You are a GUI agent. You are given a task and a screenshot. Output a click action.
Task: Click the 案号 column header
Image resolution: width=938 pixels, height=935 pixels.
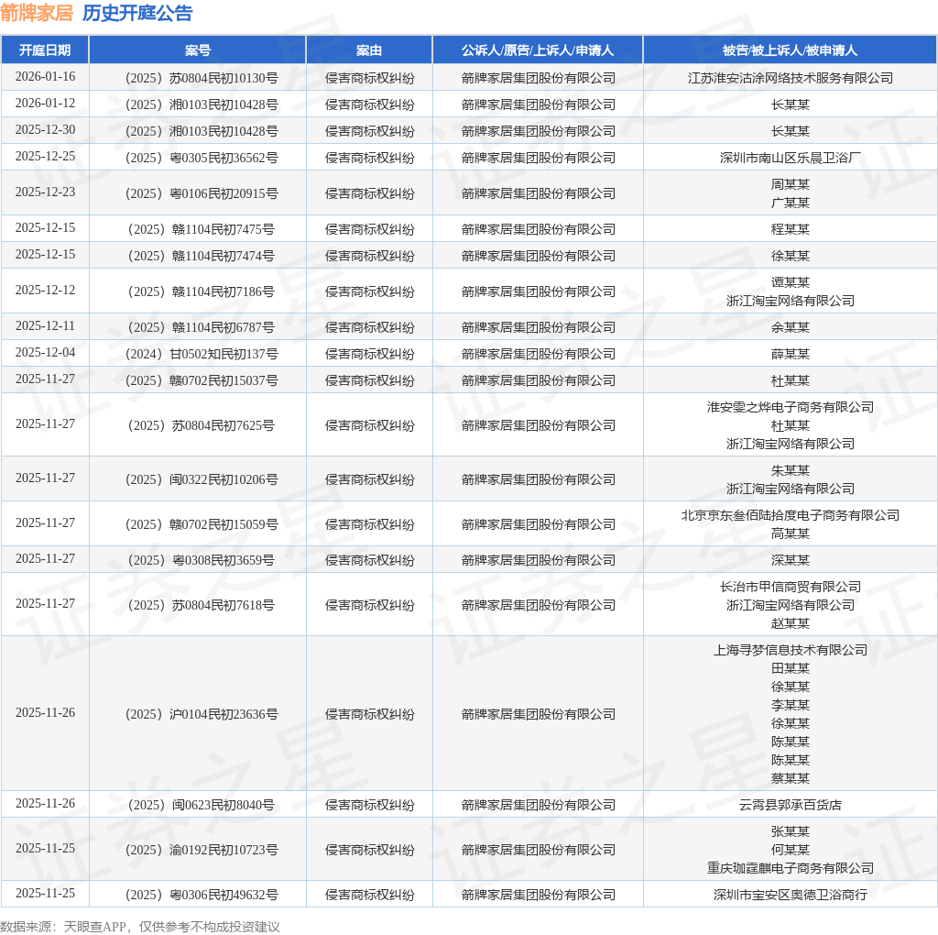click(x=198, y=50)
